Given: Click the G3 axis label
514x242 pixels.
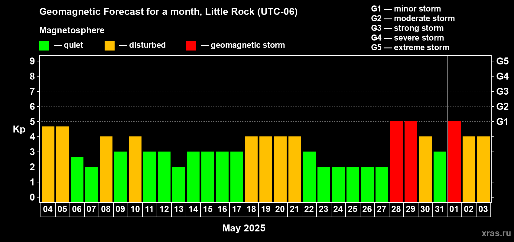Looking at the screenshot, I should pos(503,91).
